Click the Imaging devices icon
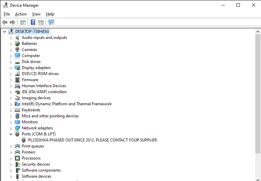The width and height of the screenshot is (261, 181). [17, 98]
